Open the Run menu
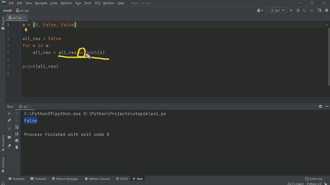The width and height of the screenshot is (330, 185). point(78,3)
